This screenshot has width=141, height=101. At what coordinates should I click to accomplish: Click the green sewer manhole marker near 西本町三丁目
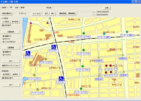coord(84,33)
